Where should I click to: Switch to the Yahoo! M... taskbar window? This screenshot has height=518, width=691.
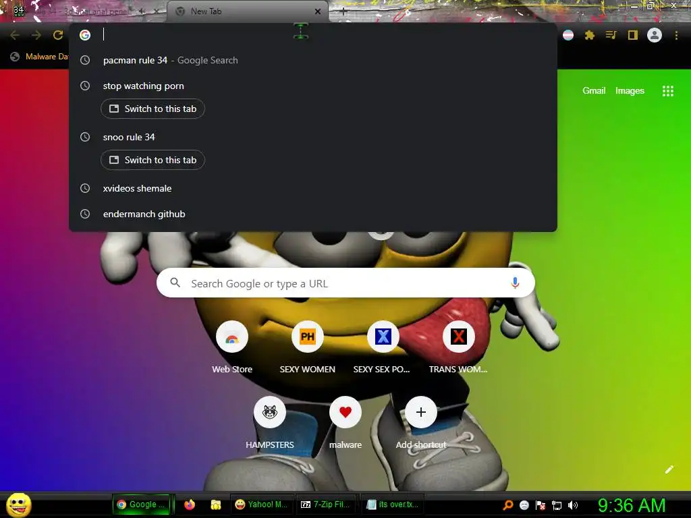point(261,505)
